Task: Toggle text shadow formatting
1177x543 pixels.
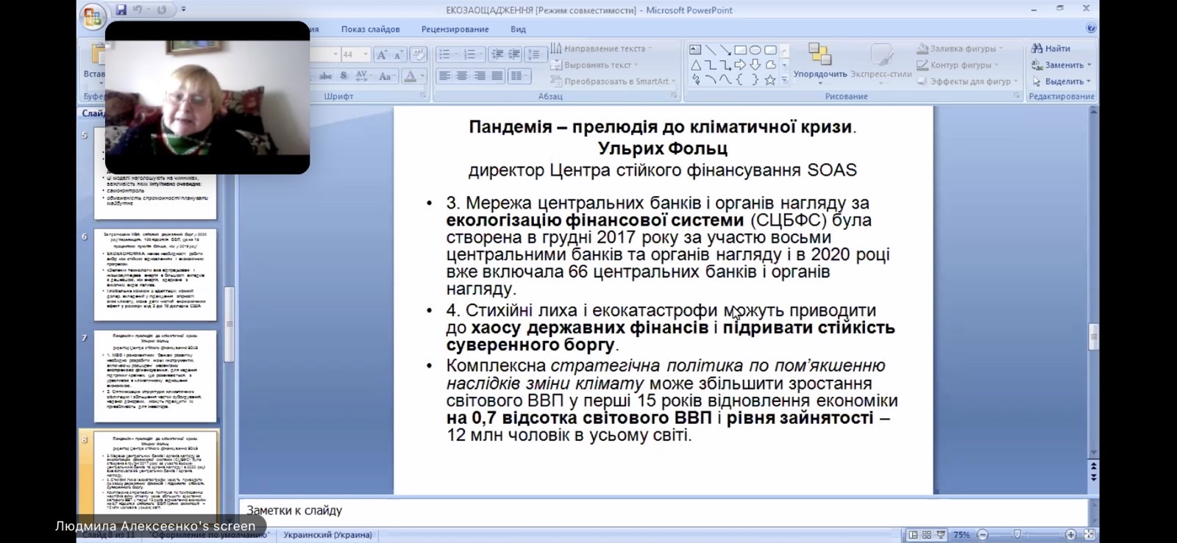Action: (344, 76)
